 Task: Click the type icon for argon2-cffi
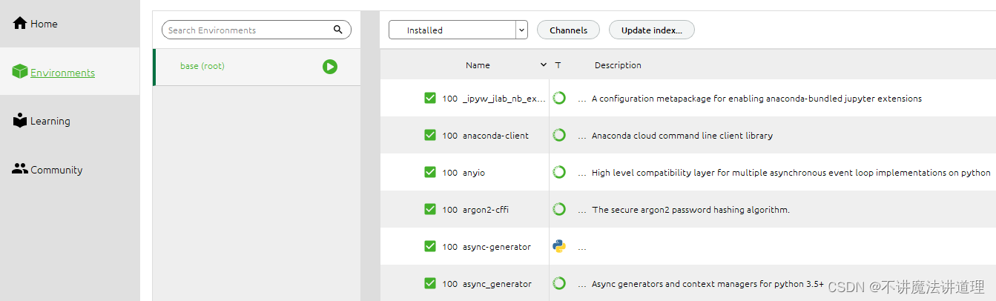coord(560,209)
